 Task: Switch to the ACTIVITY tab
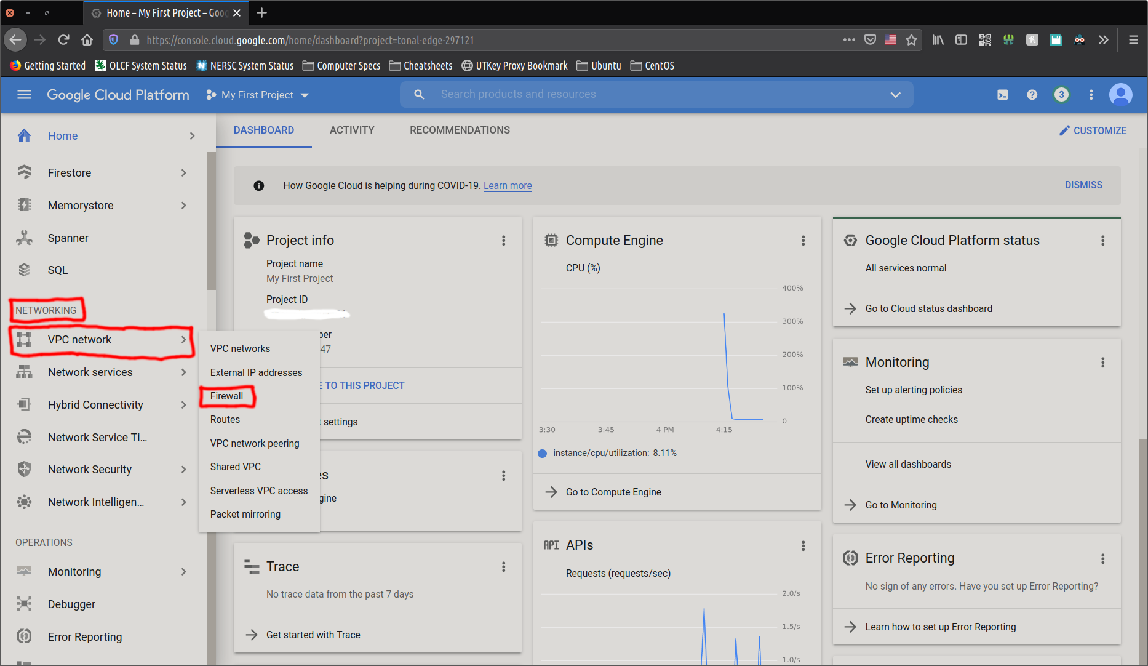point(352,130)
